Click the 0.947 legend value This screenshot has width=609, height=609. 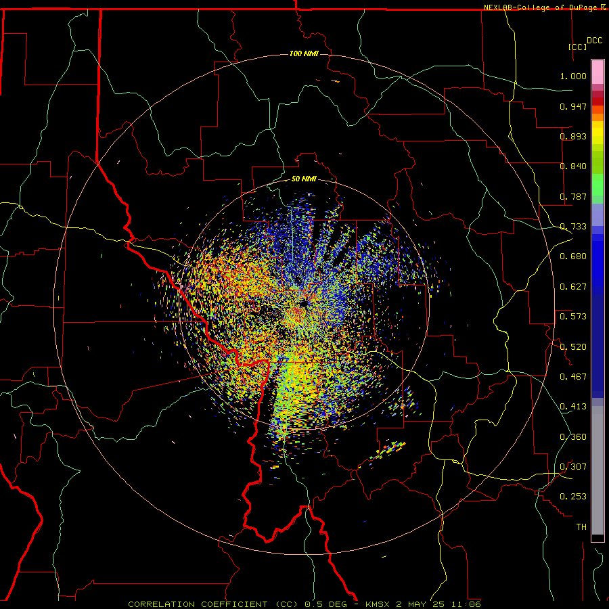573,106
